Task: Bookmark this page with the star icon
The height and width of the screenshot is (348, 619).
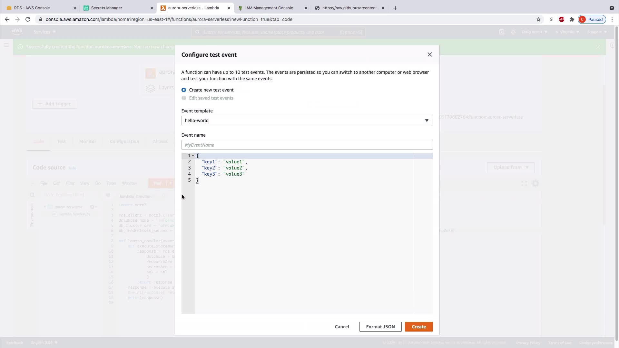Action: [538, 19]
